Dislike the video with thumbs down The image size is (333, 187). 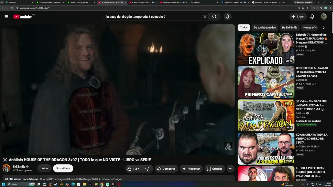pos(147,169)
